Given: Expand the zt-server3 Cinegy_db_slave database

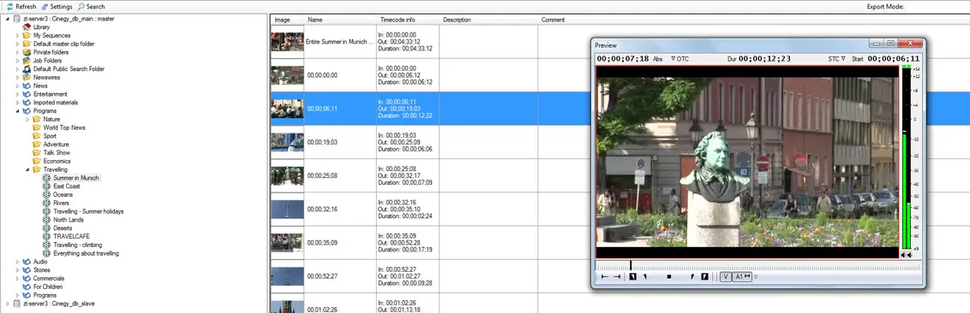Looking at the screenshot, I should click(x=8, y=304).
